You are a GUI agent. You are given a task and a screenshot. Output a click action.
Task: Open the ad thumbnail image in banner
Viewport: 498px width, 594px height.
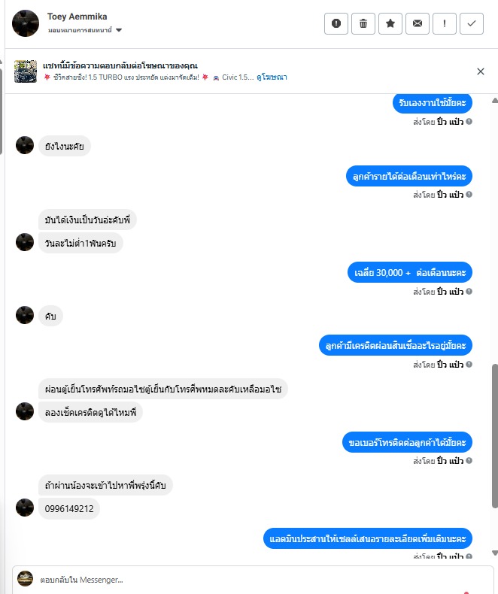tap(26, 71)
